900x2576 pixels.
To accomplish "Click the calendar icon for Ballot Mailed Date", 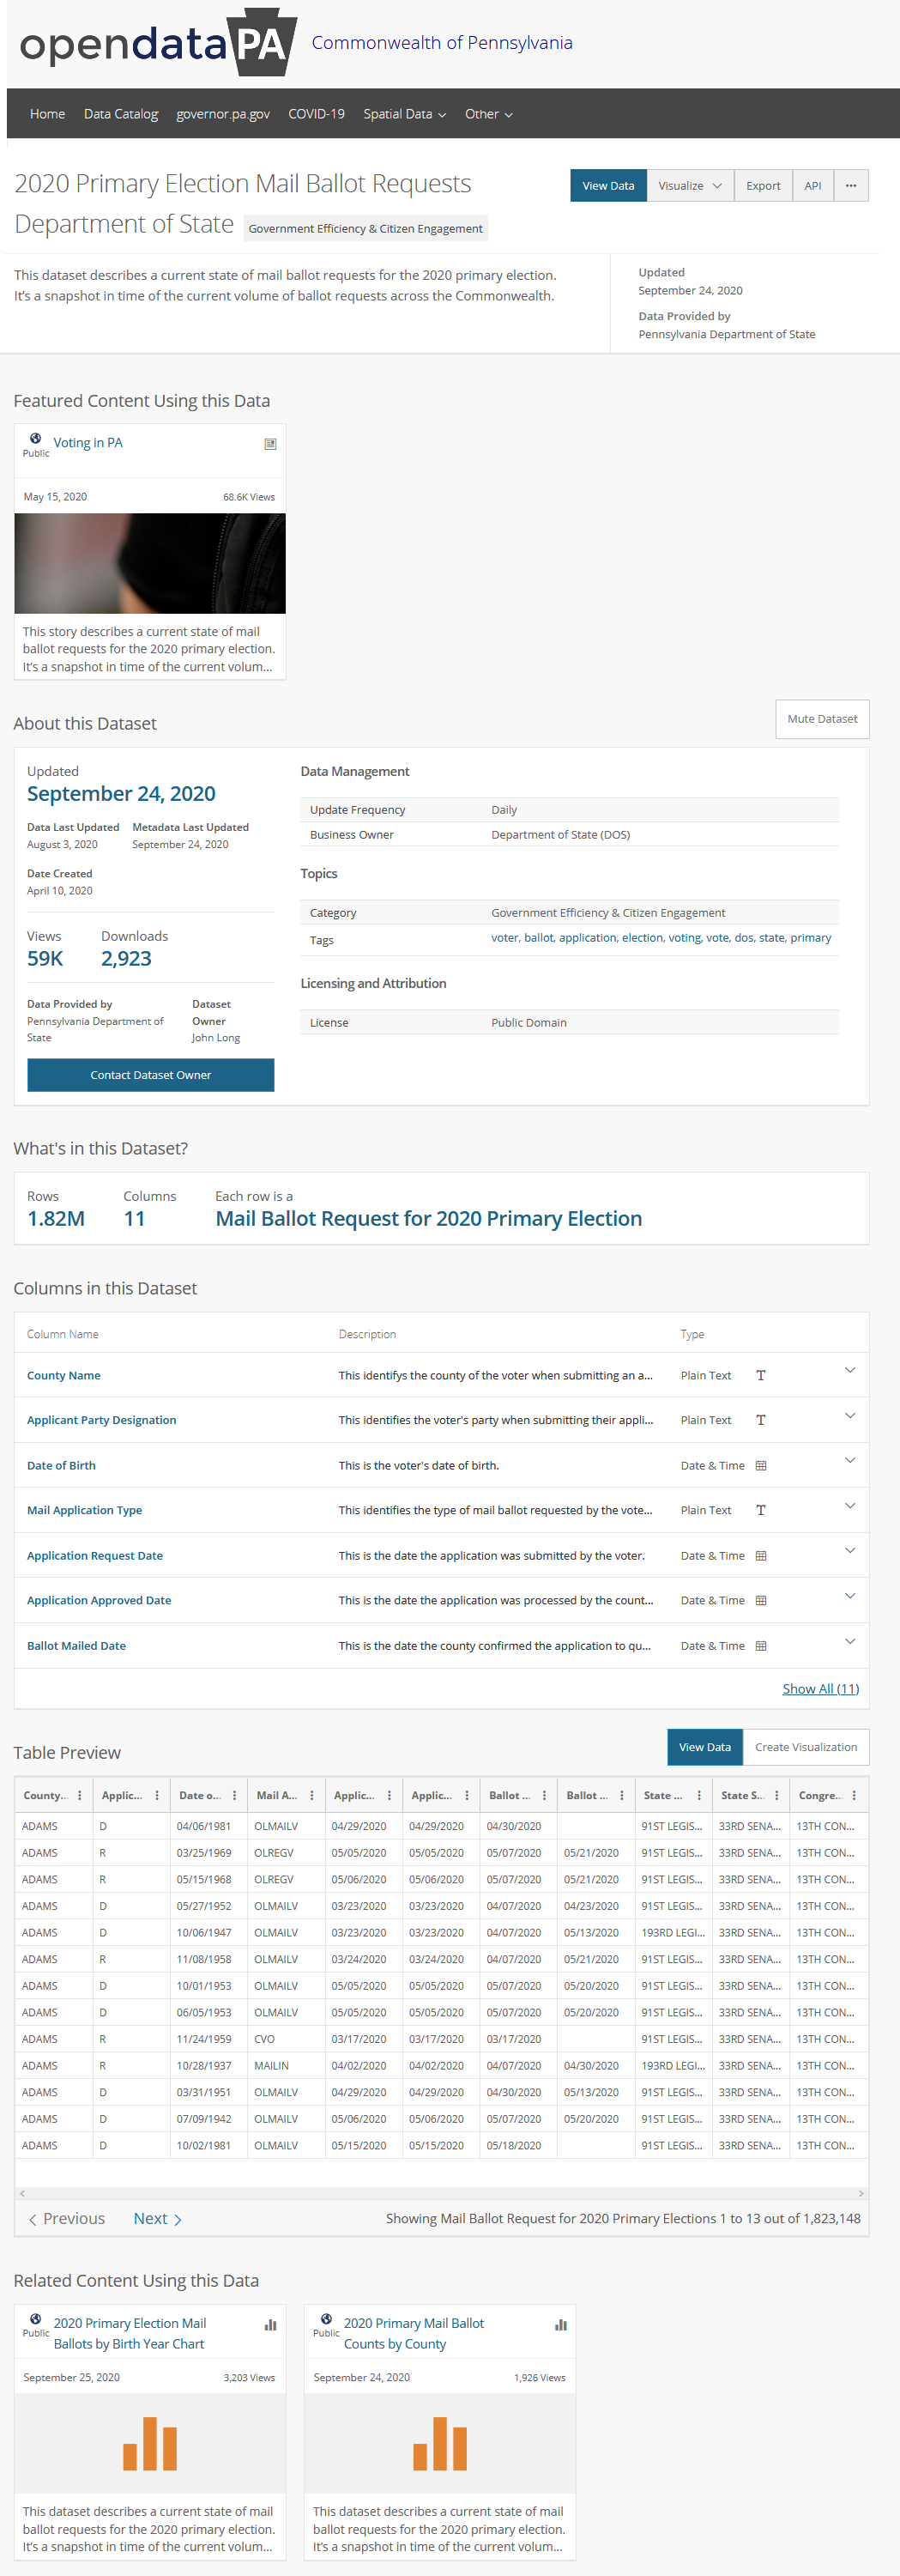I will [x=761, y=1646].
